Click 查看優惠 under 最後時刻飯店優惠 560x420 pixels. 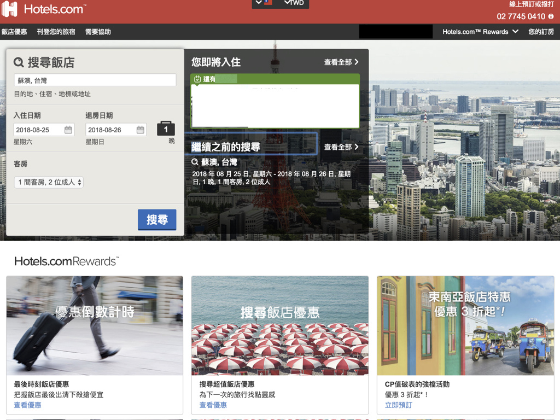(27, 405)
